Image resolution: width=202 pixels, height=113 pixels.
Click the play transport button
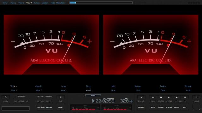tap(169, 97)
